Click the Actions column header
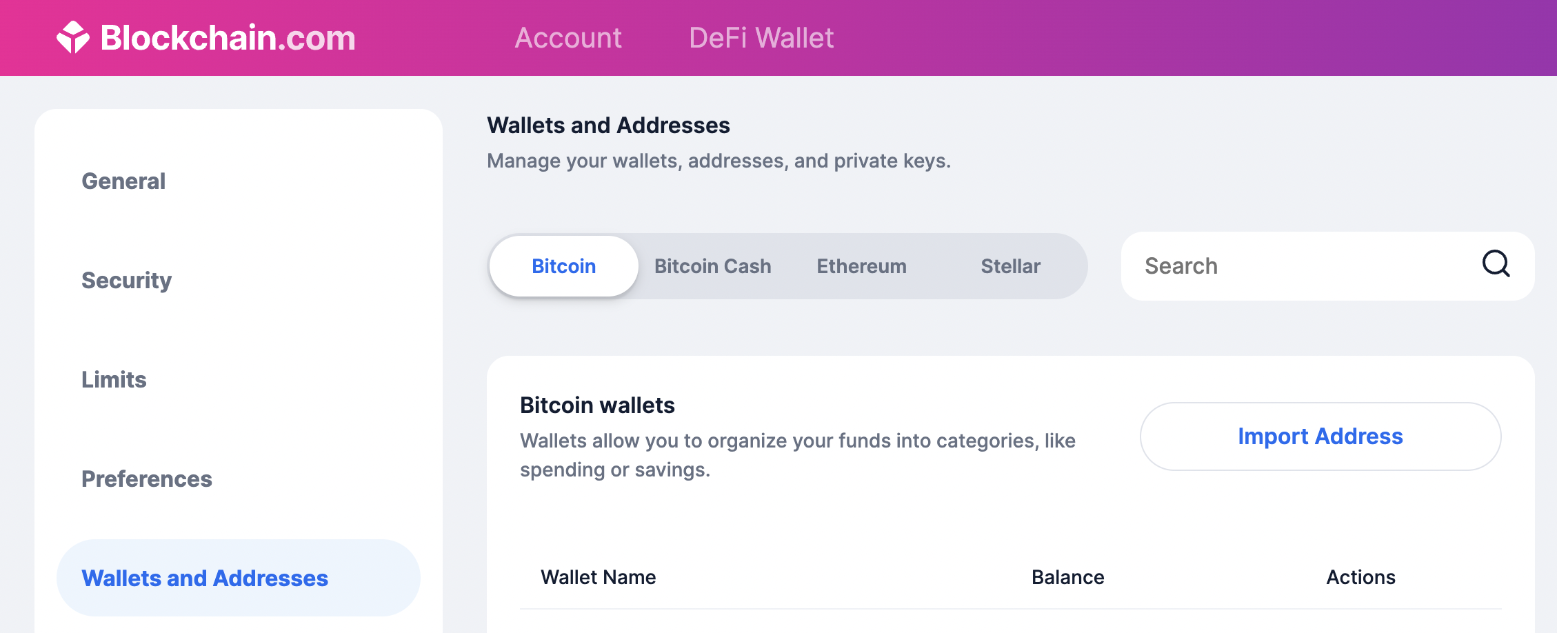The height and width of the screenshot is (633, 1557). click(1361, 577)
